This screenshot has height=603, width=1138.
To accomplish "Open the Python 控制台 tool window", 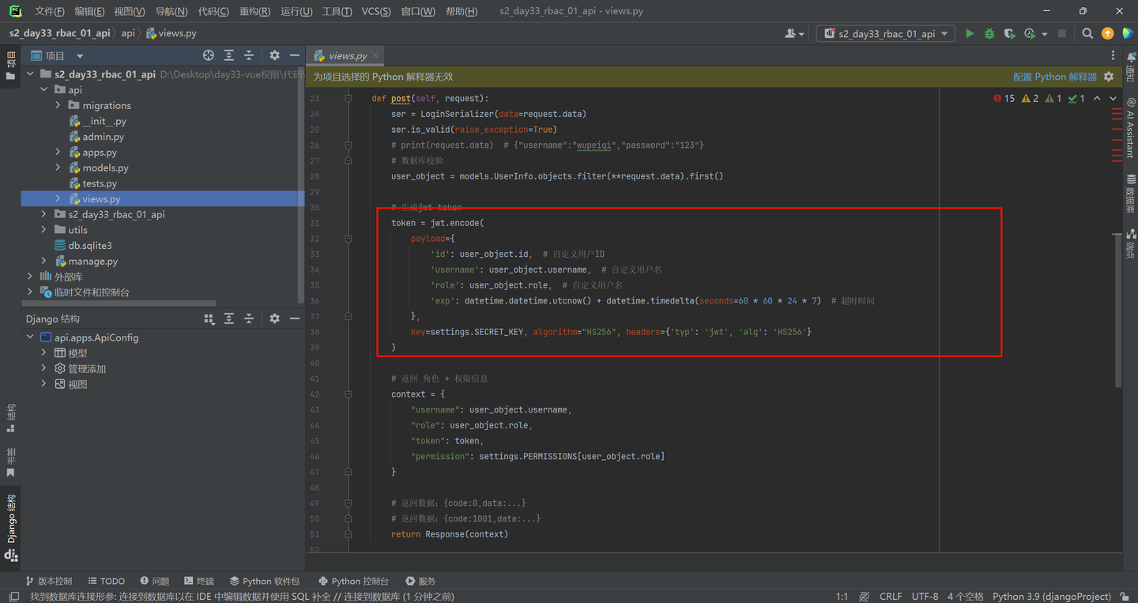I will [x=353, y=581].
